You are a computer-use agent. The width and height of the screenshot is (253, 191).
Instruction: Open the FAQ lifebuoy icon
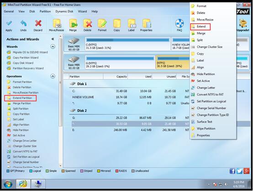tap(179, 24)
